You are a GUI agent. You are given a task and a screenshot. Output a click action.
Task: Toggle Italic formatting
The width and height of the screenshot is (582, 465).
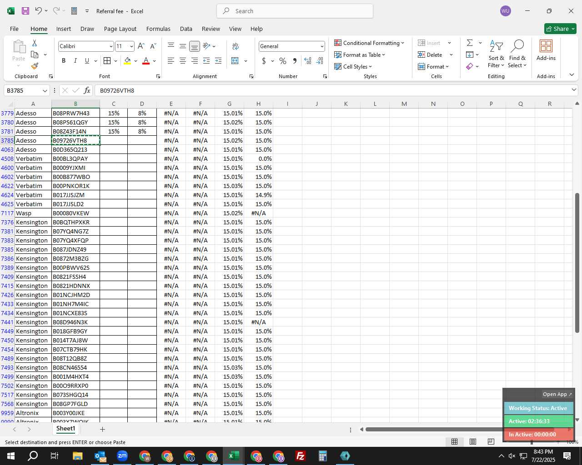click(x=75, y=60)
